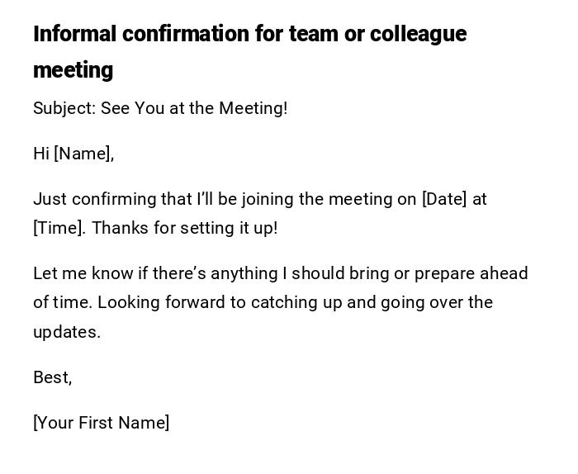Select the [Your First Name] signature placeholder
Screen dimensions: 578x474
point(102,423)
